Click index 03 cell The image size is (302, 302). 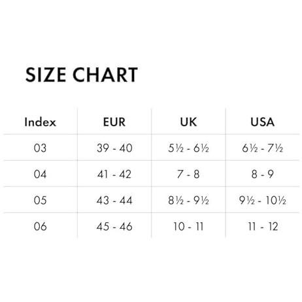(x=41, y=148)
